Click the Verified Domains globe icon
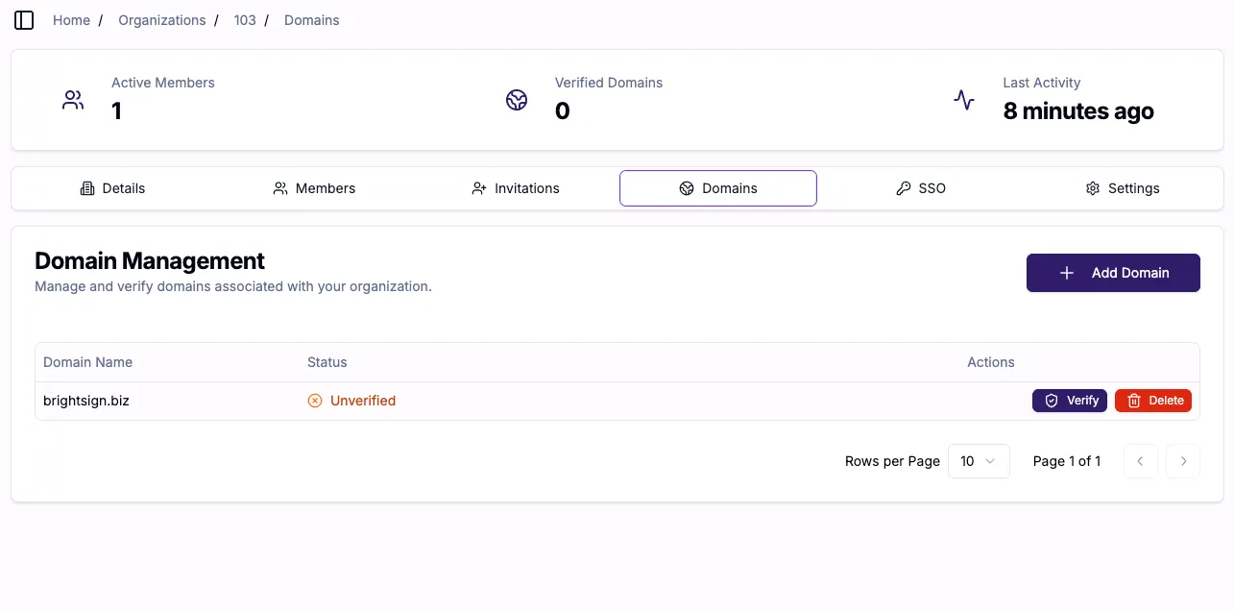Screen dimensions: 1234x611 pos(517,100)
